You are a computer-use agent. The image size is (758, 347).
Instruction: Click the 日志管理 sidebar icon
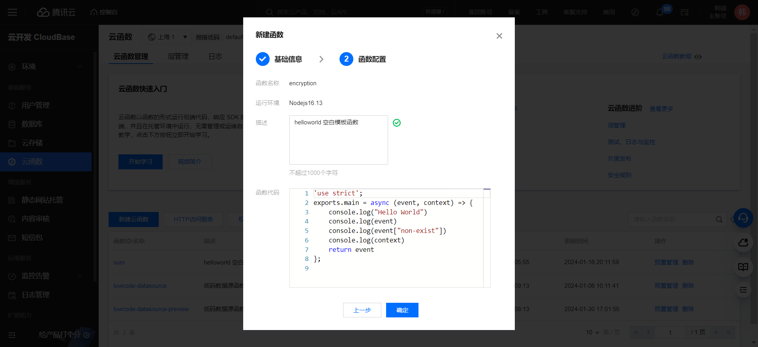coord(12,295)
